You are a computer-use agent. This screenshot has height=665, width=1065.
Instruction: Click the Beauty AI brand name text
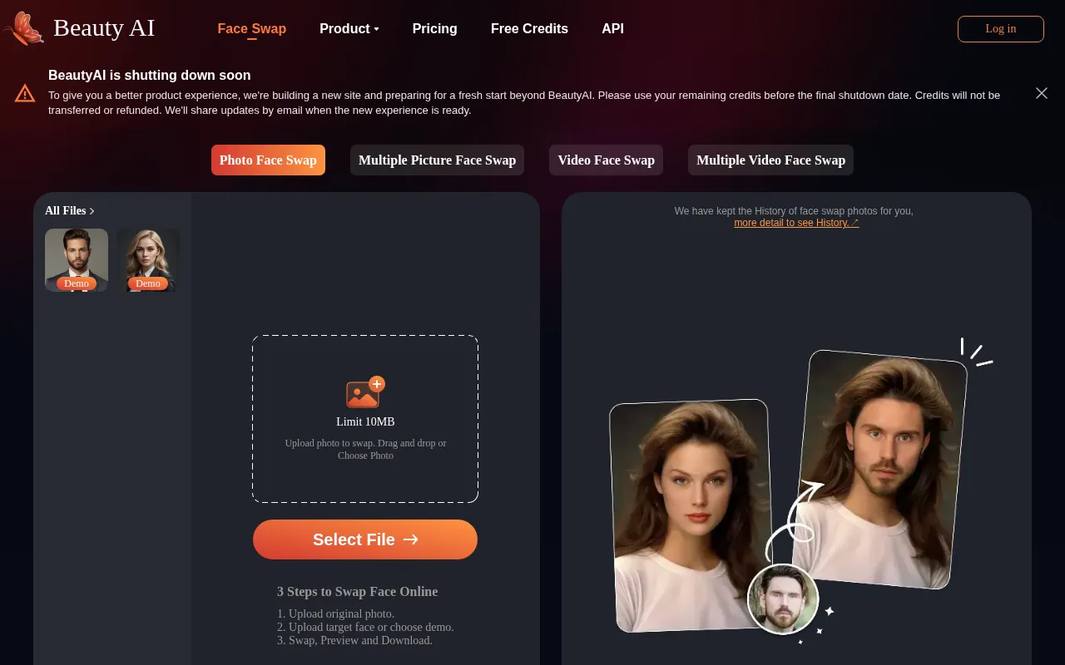click(104, 27)
